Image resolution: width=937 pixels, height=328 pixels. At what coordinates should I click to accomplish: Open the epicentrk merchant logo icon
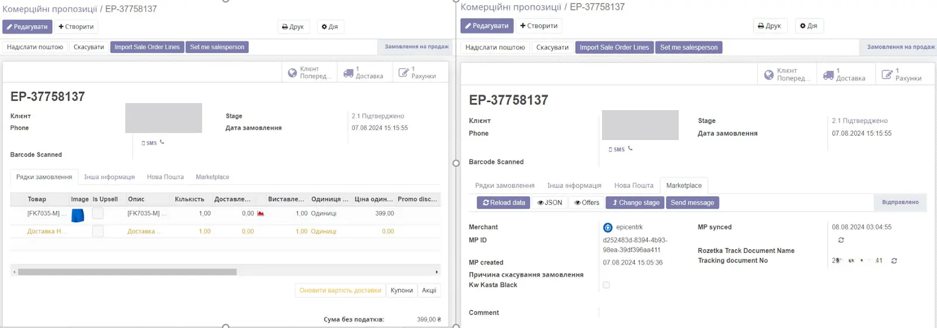point(608,227)
